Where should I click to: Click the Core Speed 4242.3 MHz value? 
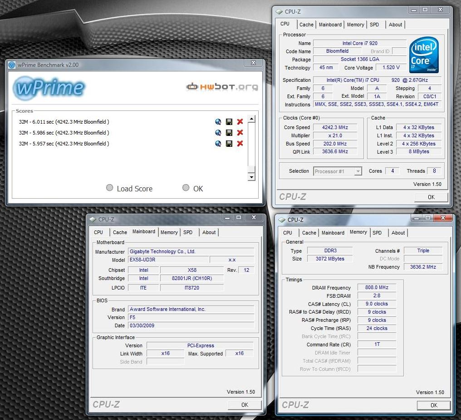(335, 127)
